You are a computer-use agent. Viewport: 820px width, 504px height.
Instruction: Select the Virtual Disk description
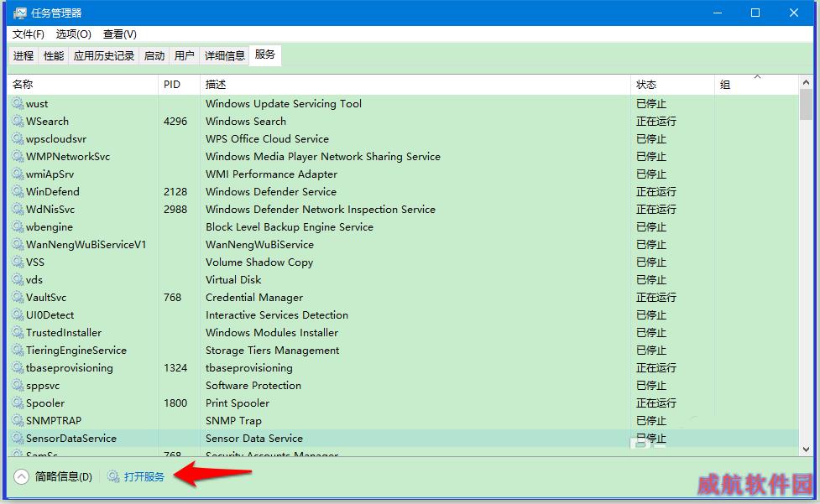(233, 280)
